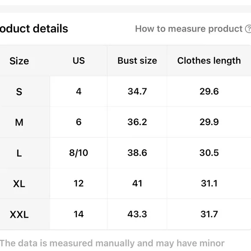
Task: Click the 8/10 US size cell
Action: click(x=79, y=153)
